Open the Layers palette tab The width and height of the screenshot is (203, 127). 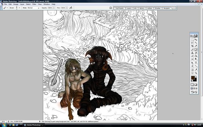coord(129,8)
